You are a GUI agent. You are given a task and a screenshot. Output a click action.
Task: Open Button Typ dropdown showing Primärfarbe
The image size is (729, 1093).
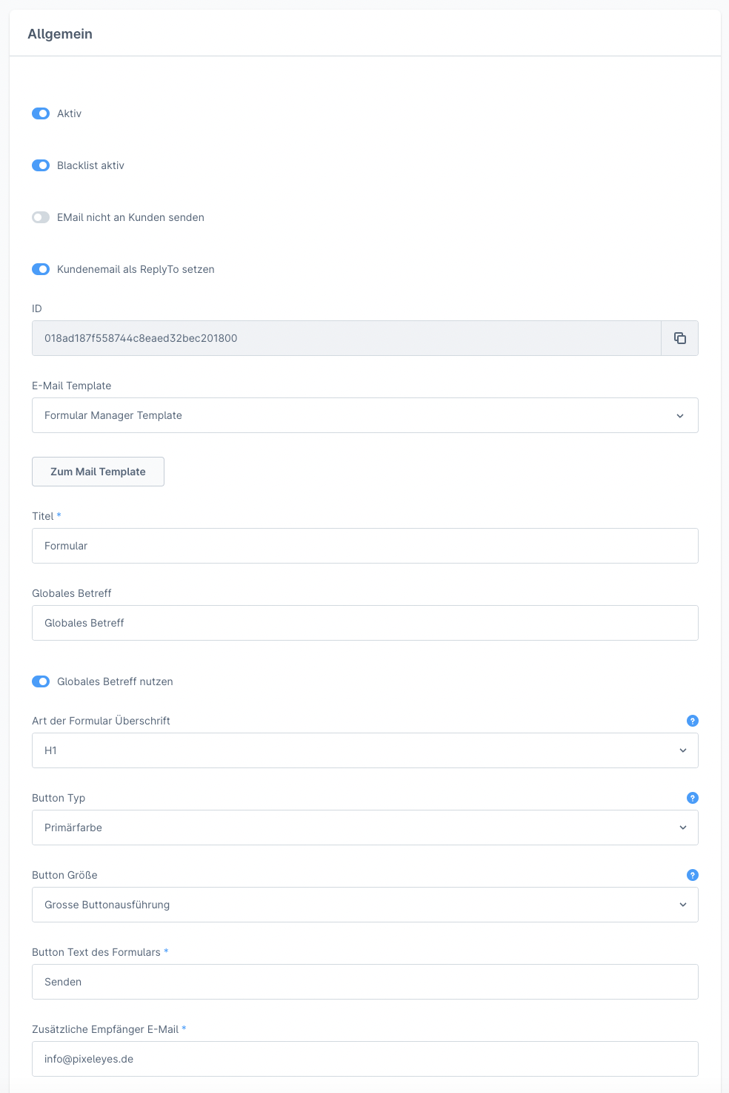[364, 828]
